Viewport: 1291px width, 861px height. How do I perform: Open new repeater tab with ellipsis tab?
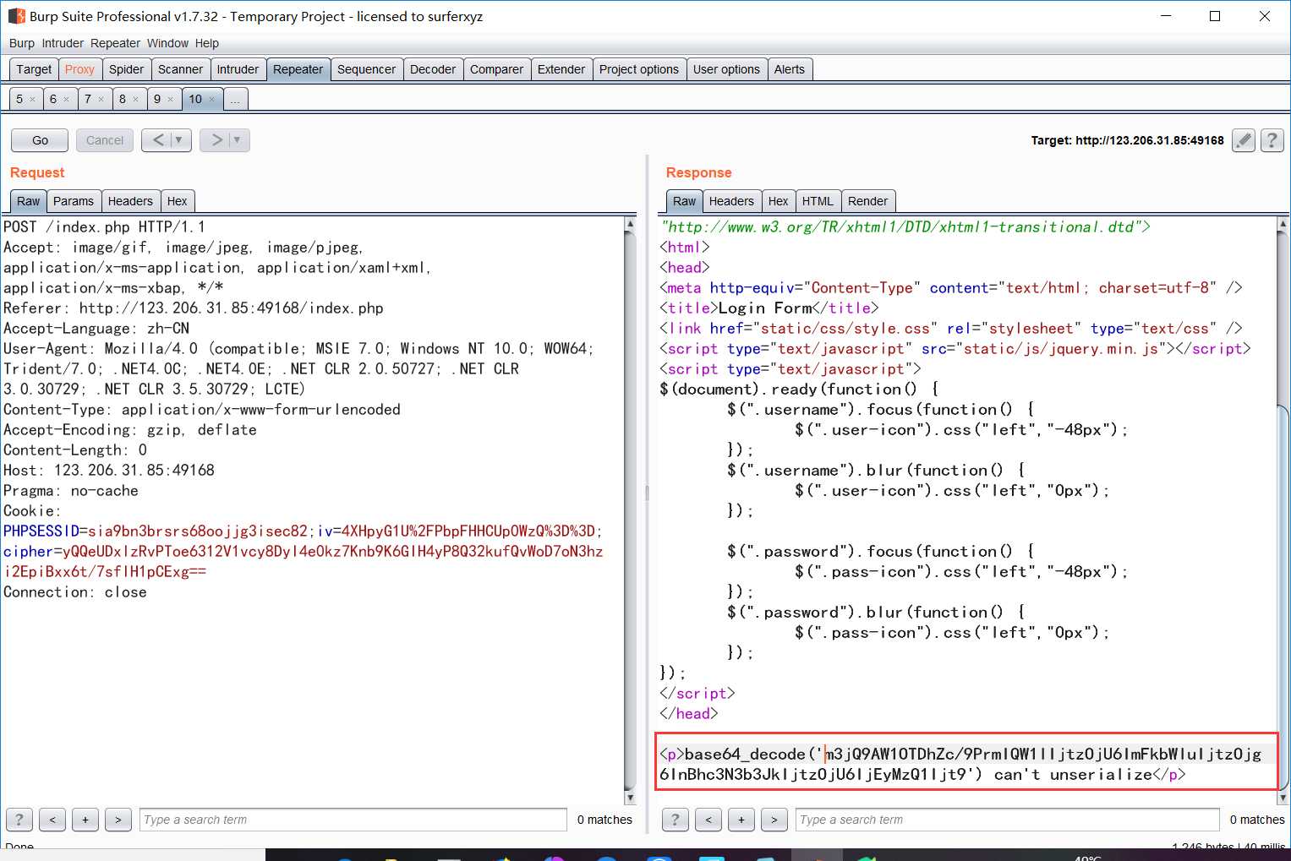[235, 100]
